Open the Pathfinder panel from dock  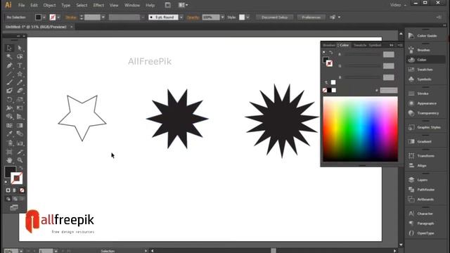pyautogui.click(x=425, y=190)
